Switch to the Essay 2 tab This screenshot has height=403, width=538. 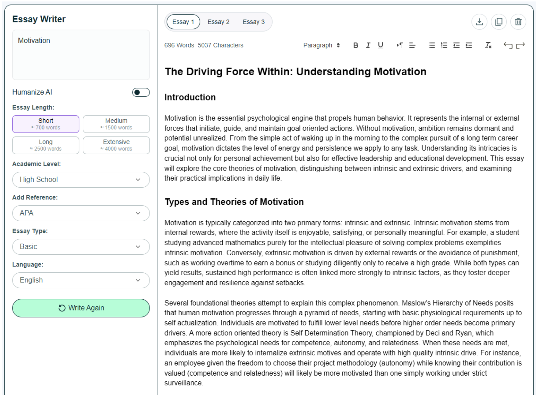(x=218, y=22)
